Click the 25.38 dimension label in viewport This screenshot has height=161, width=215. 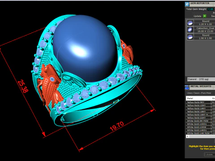coord(23,86)
